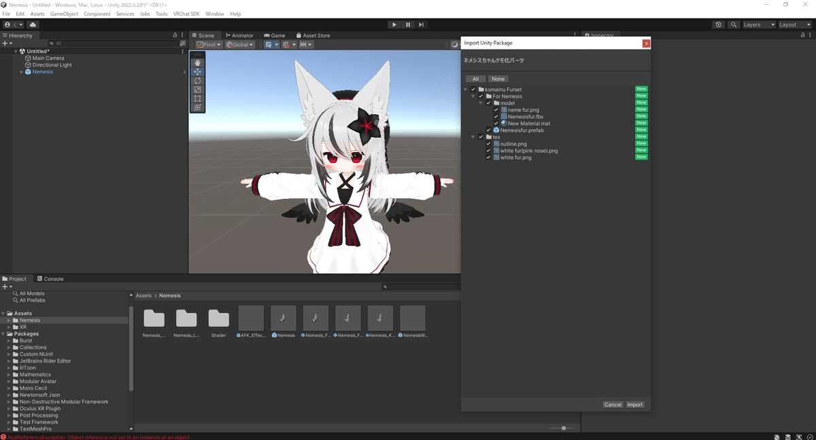This screenshot has height=440, width=816.
Task: Uncheck white fur(pink nose).png checkbox
Action: tap(488, 151)
